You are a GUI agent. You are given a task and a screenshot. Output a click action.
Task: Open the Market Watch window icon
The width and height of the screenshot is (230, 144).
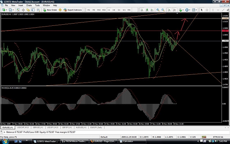click(x=18, y=10)
